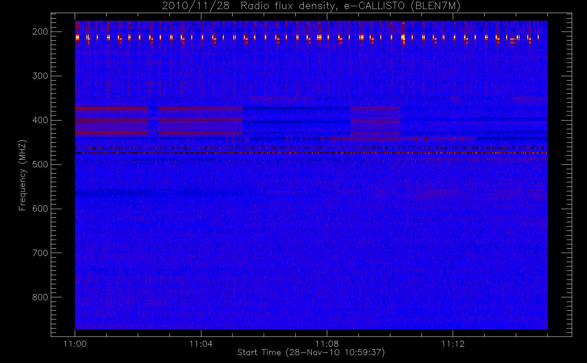Click the "Frequency (MHZ)" axis label
The image size is (587, 363).
22,175
